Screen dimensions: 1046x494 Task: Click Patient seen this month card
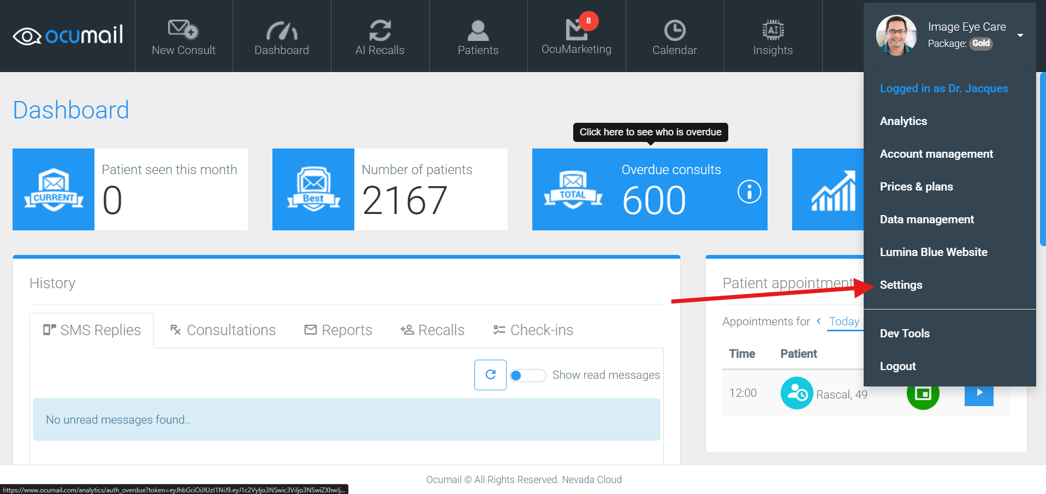point(130,189)
